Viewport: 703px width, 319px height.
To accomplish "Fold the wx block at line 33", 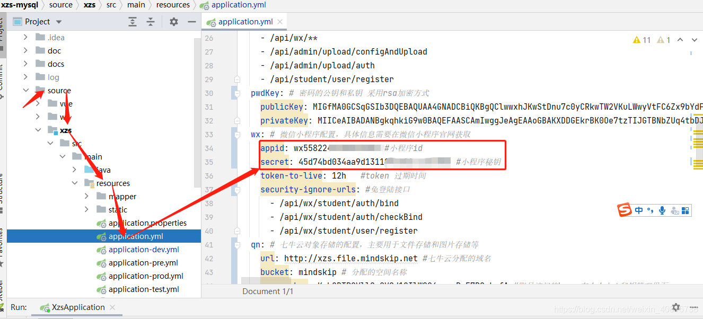I will pos(237,135).
